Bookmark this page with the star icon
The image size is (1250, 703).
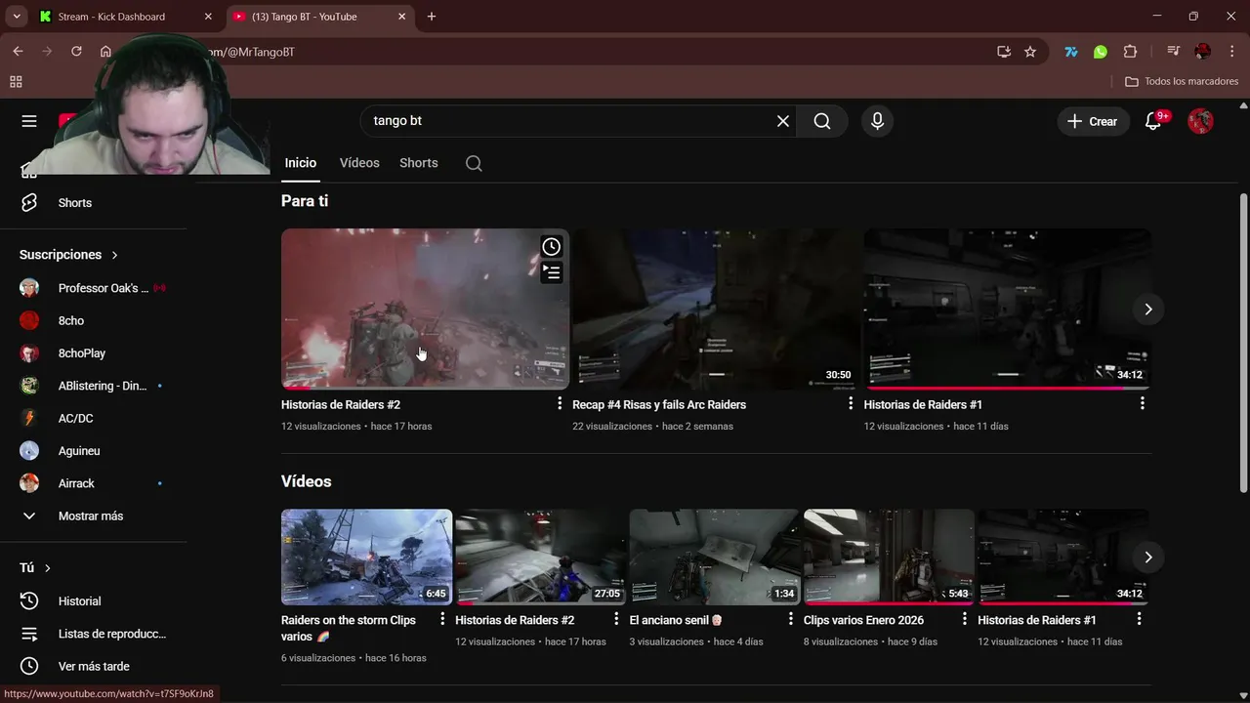pos(1030,52)
